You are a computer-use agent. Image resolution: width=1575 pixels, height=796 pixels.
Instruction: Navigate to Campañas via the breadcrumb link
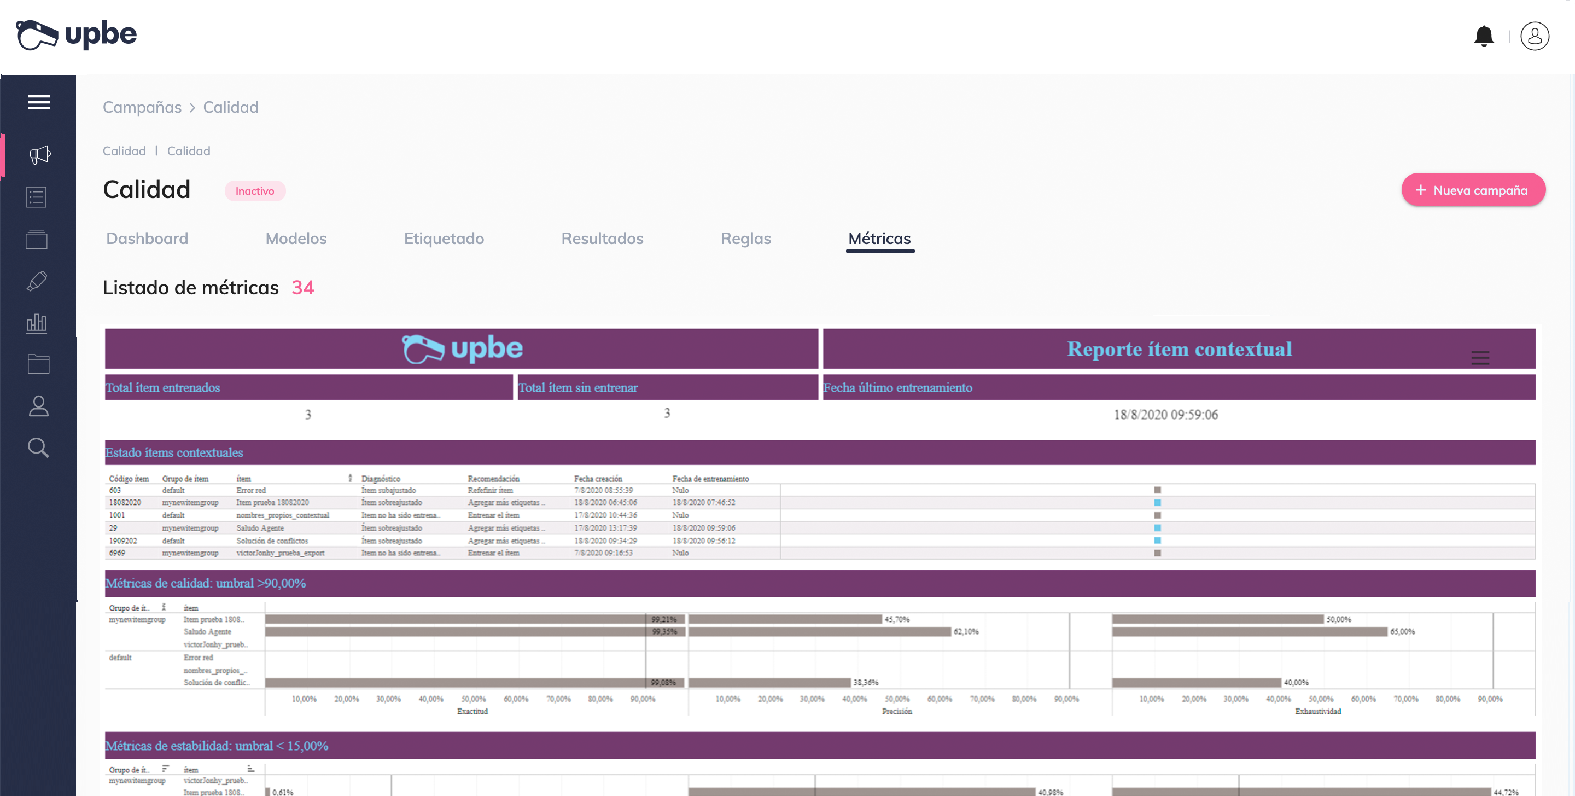point(142,107)
